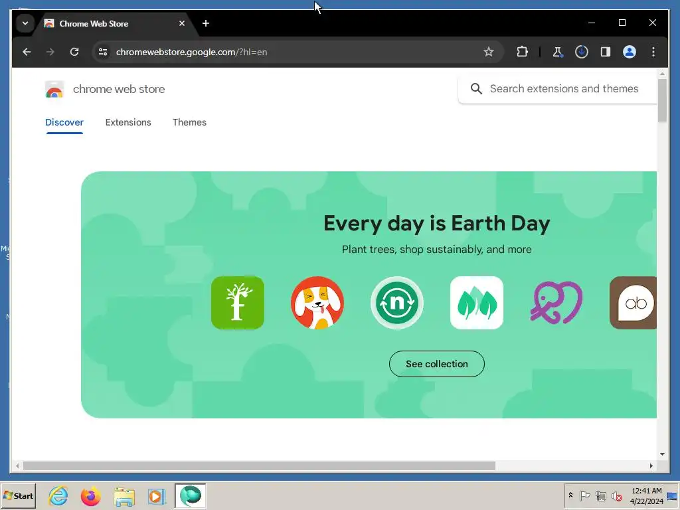Click the vertical scrollbar thumb
The width and height of the screenshot is (680, 510).
(662, 101)
